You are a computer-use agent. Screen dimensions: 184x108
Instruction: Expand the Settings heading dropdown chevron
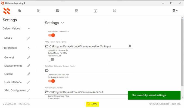point(63,23)
